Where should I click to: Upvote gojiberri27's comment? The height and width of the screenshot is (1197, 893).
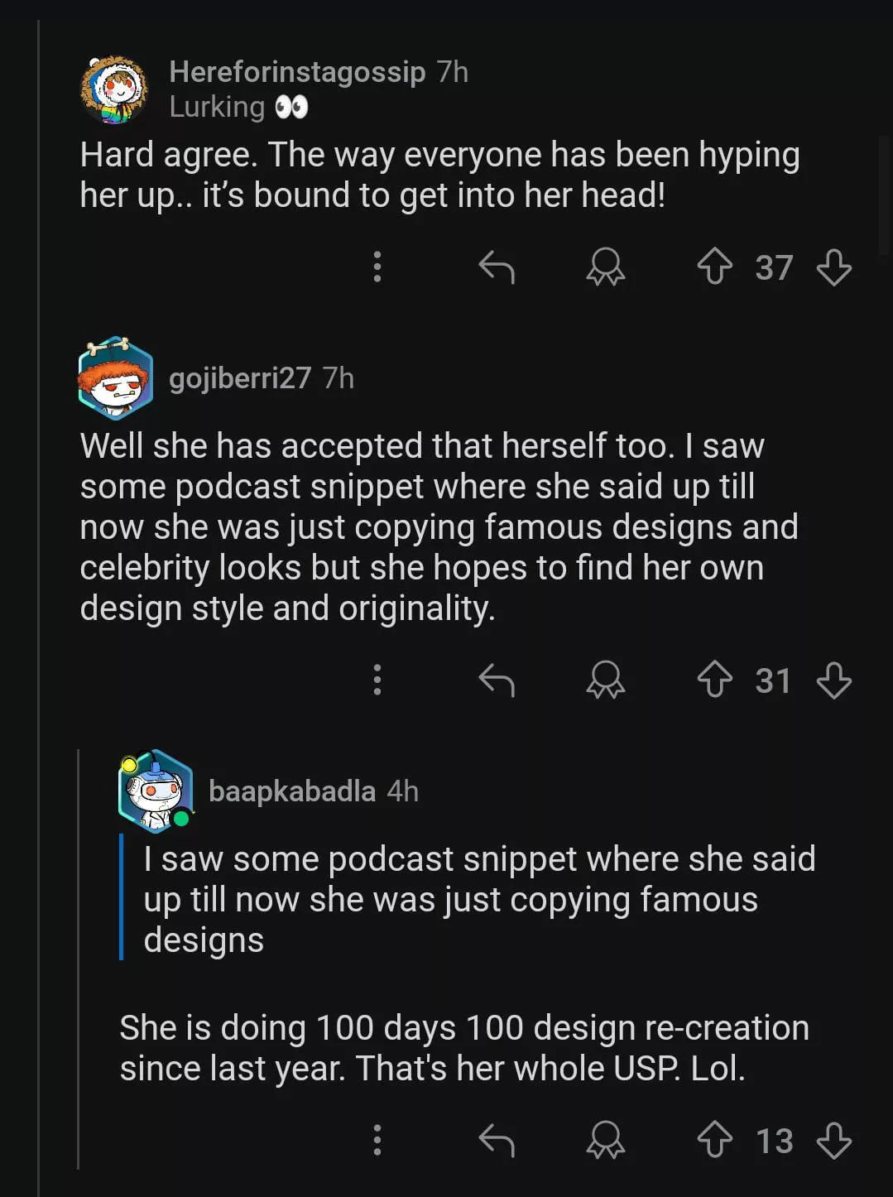tap(714, 680)
